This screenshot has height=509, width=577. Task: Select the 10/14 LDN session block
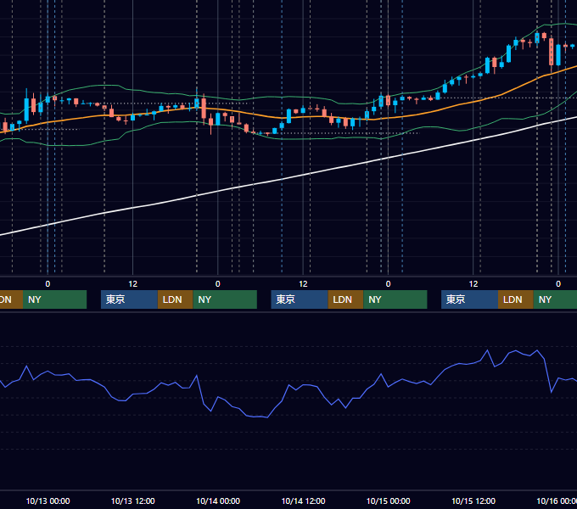pos(345,299)
